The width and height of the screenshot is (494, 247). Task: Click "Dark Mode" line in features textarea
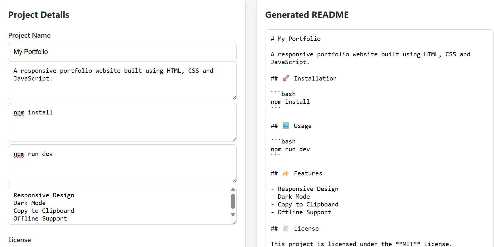click(29, 203)
